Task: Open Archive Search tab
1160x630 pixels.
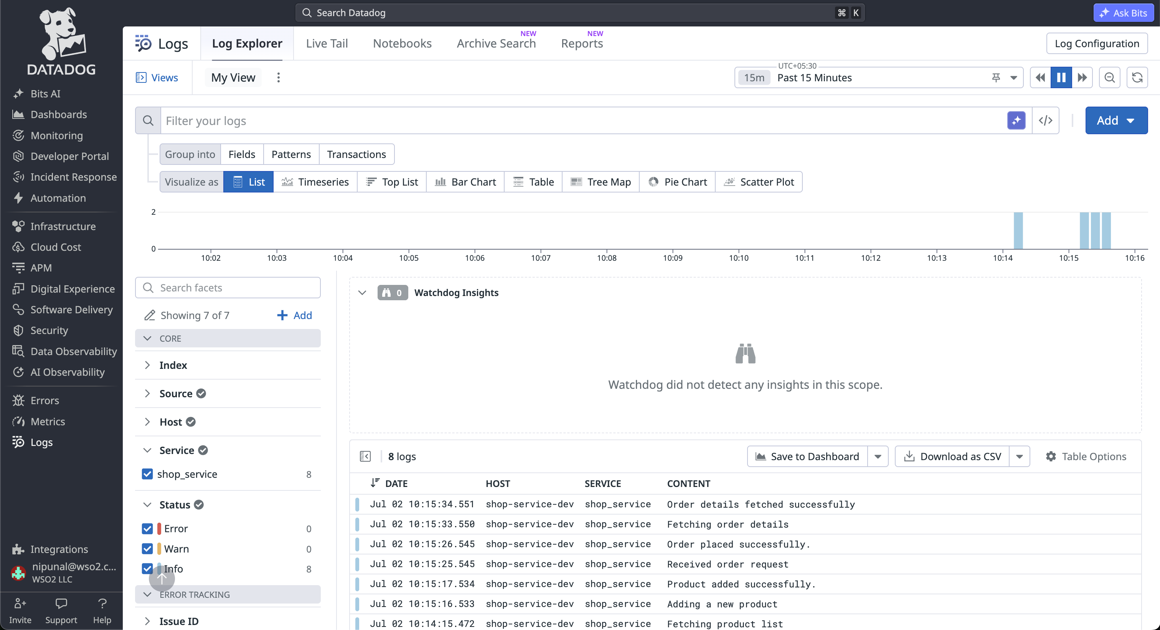Action: [x=496, y=43]
